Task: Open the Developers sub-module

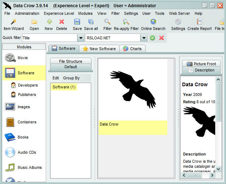Action: coord(24,85)
